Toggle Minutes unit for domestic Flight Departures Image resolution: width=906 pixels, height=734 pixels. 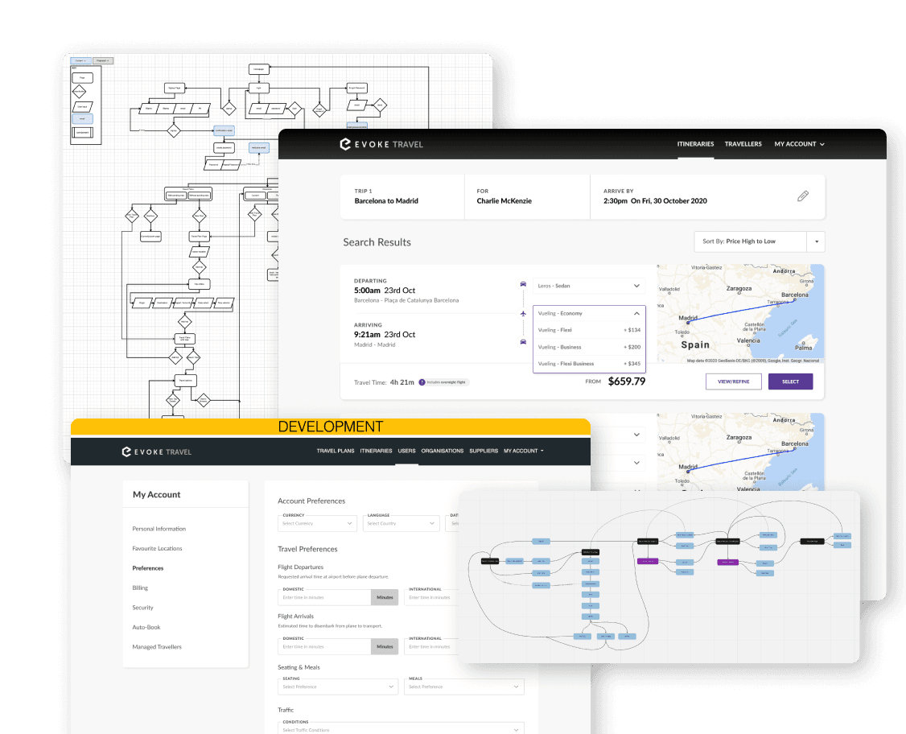pyautogui.click(x=384, y=597)
